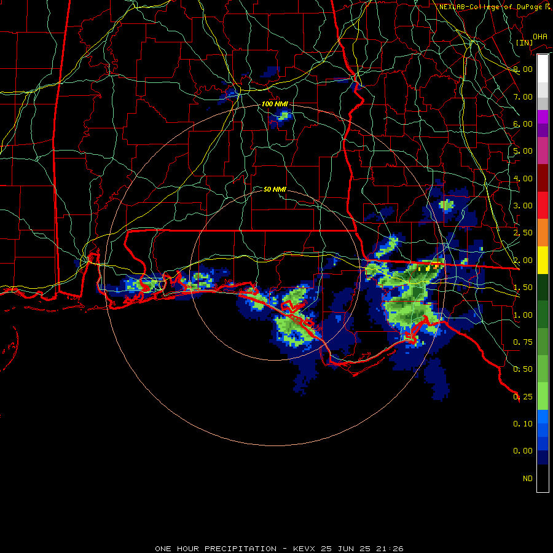Select the 0.50 legend value
This screenshot has width=553, height=553.
tap(523, 369)
